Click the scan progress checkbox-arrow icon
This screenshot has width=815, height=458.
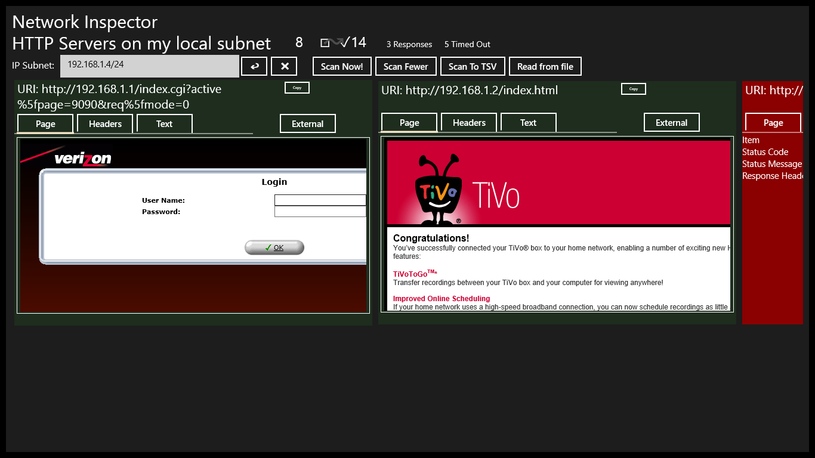(x=334, y=42)
